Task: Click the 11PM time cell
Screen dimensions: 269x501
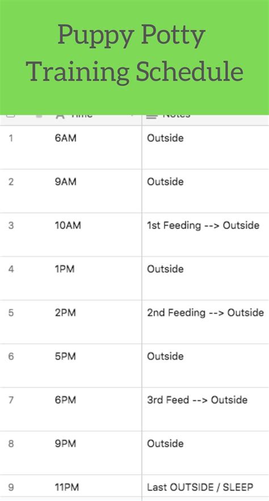Action: 96,487
